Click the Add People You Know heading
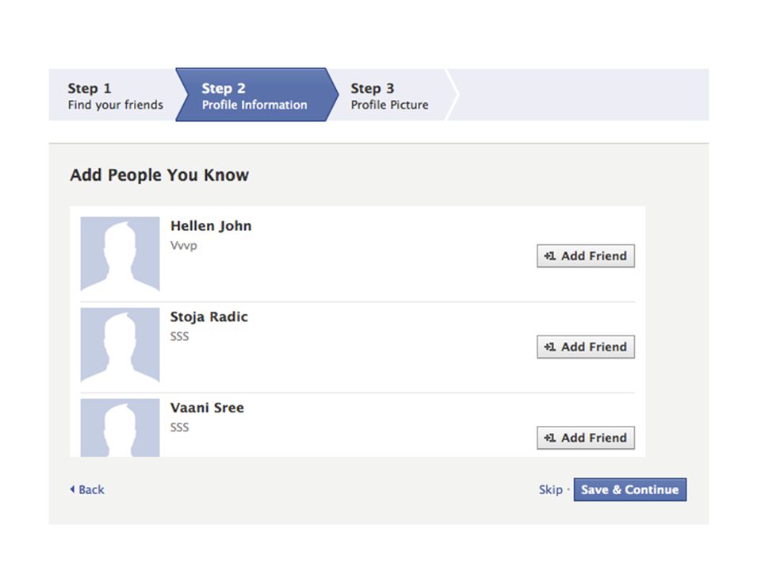Viewport: 761px width, 571px height. pyautogui.click(x=159, y=175)
